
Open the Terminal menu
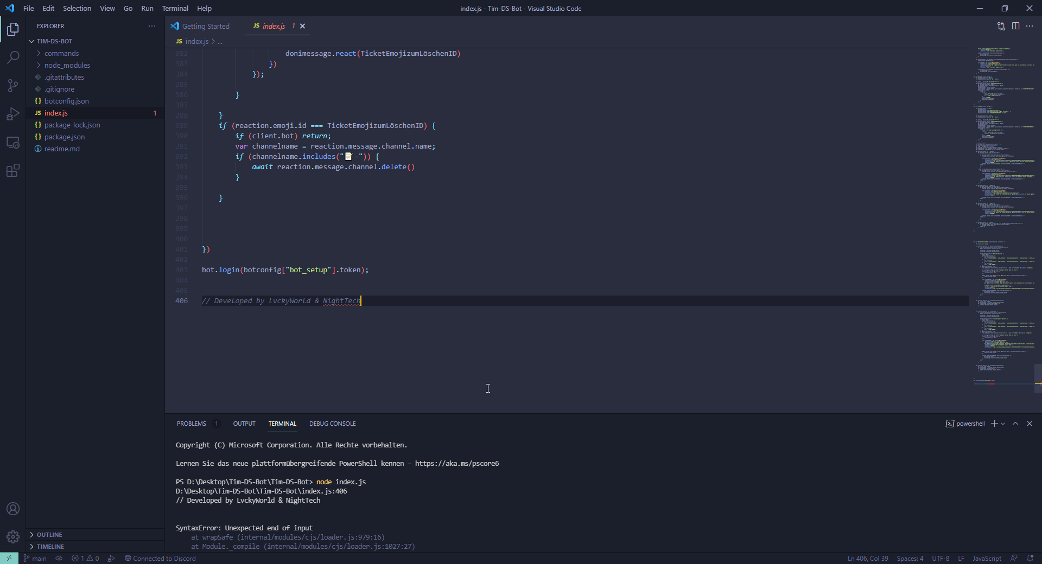pyautogui.click(x=175, y=8)
